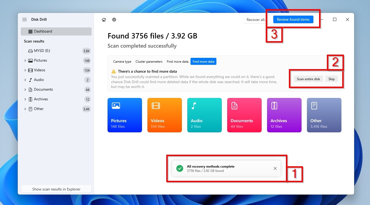Open the Audio category card
This screenshot has height=205, width=370.
click(x=204, y=115)
